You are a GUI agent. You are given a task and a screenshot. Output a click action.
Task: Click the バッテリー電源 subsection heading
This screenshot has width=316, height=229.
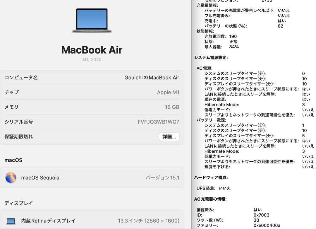(211, 120)
